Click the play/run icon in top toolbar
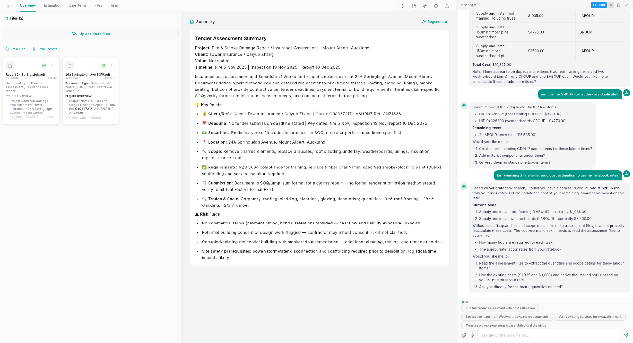The height and width of the screenshot is (343, 633). [x=403, y=6]
